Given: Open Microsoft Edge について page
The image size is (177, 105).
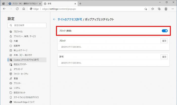Looking at the screenshot, I should (x=27, y=102).
